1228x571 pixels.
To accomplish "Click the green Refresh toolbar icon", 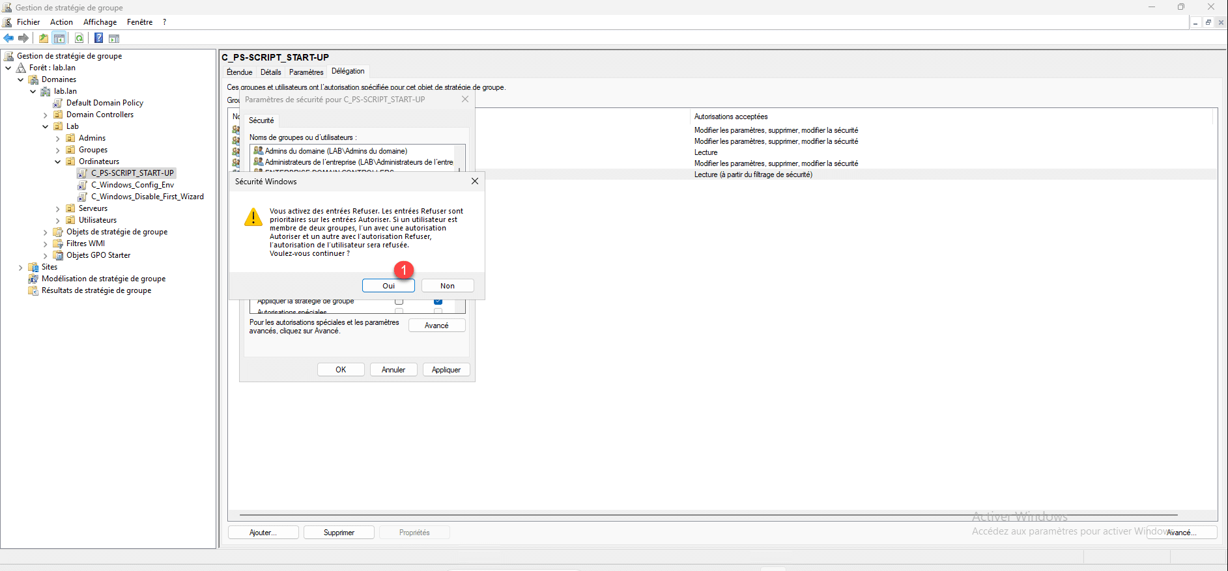I will 79,38.
